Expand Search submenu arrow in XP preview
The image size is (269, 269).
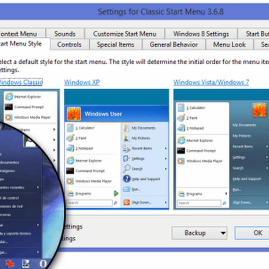click(x=166, y=169)
